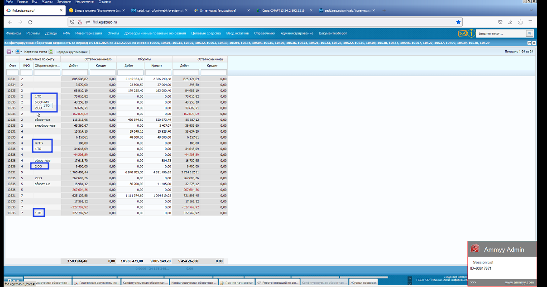The width and height of the screenshot is (547, 287).
Task: Open the Ввод остатков menu
Action: [238, 33]
